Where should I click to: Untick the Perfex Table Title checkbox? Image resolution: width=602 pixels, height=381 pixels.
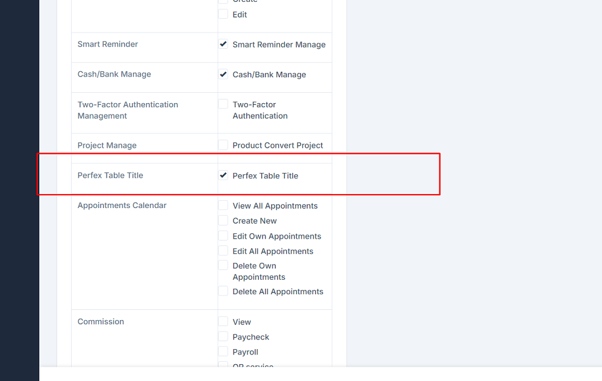point(223,175)
